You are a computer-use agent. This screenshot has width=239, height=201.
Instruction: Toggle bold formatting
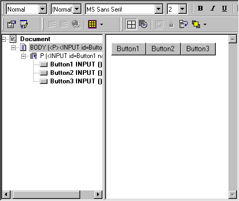pyautogui.click(x=200, y=8)
